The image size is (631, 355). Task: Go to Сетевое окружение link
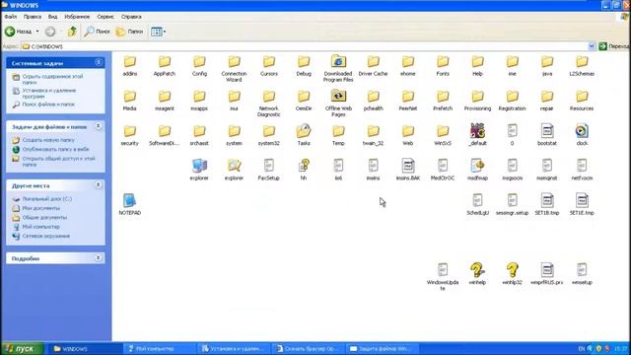(46, 236)
